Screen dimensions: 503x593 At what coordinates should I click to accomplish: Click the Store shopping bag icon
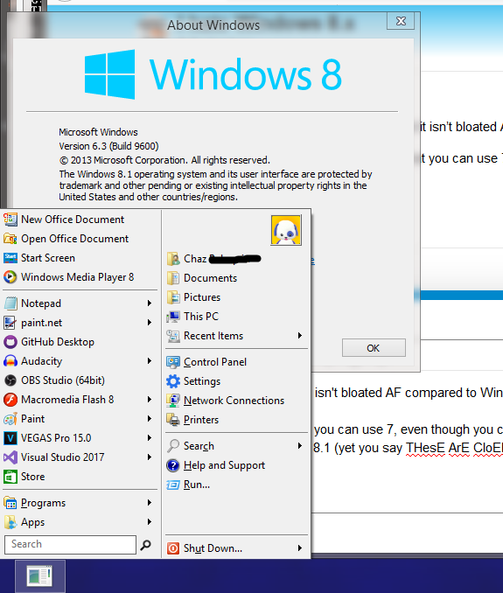[x=10, y=477]
